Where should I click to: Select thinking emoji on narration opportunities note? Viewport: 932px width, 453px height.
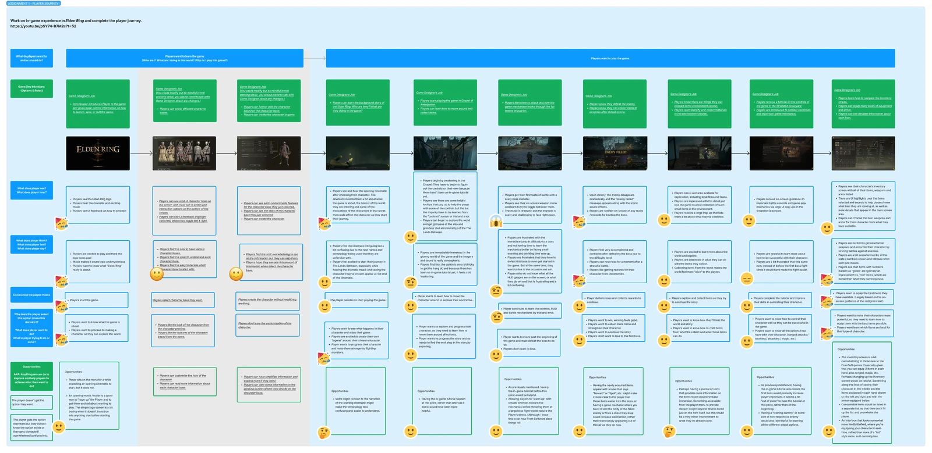tap(325, 432)
